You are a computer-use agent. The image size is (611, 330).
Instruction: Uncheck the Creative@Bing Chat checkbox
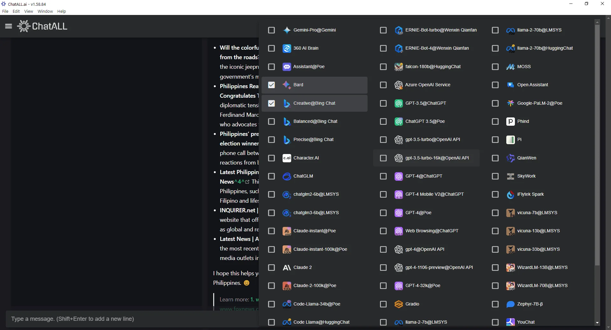(x=271, y=103)
